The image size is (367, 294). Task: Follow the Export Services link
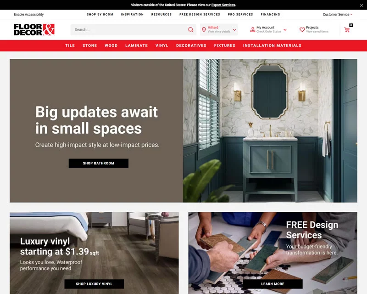coord(223,5)
